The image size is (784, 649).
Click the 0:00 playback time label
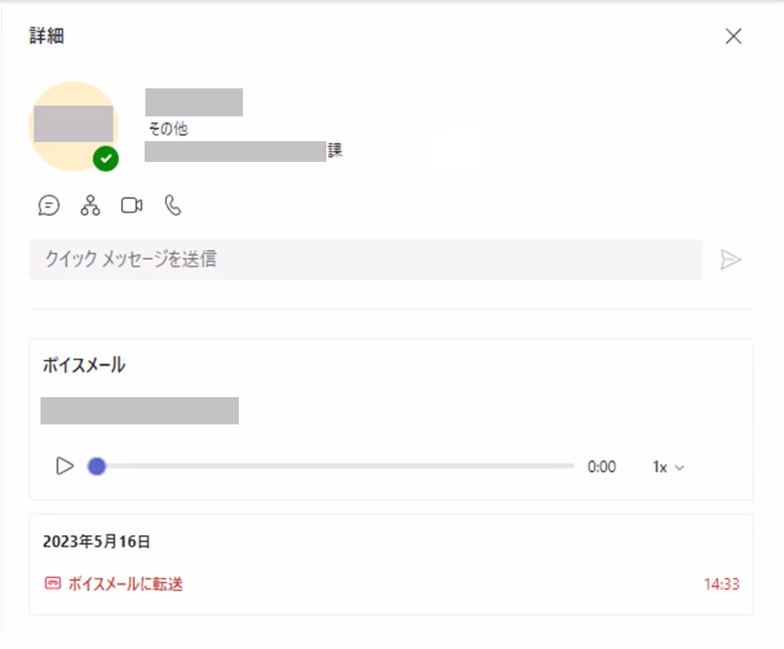point(601,467)
